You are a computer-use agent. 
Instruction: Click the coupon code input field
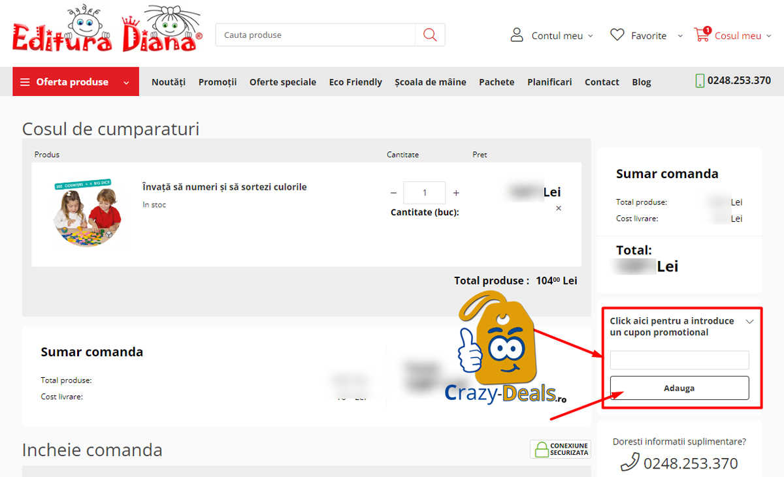click(x=679, y=360)
